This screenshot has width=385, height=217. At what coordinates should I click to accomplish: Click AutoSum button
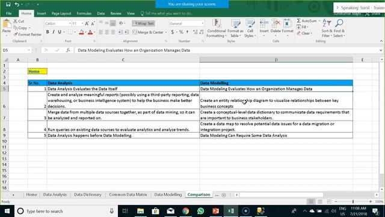307,21
